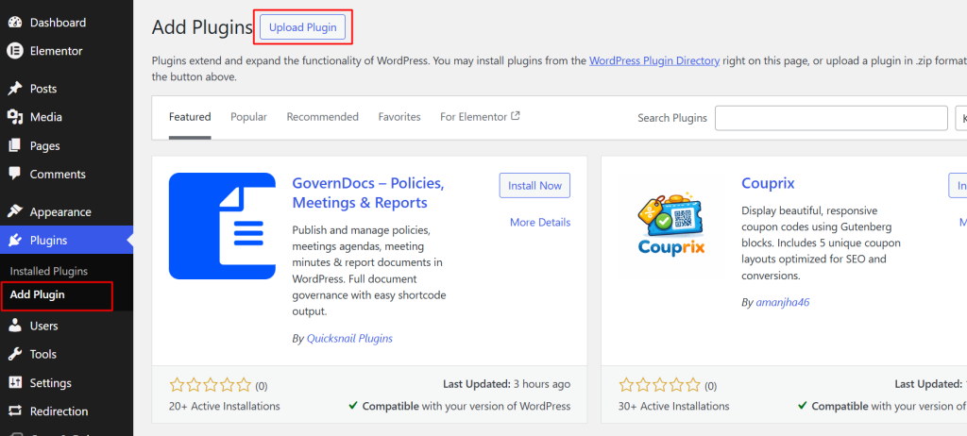Visit Quicksnail Plugins author link
967x436 pixels.
pos(349,338)
